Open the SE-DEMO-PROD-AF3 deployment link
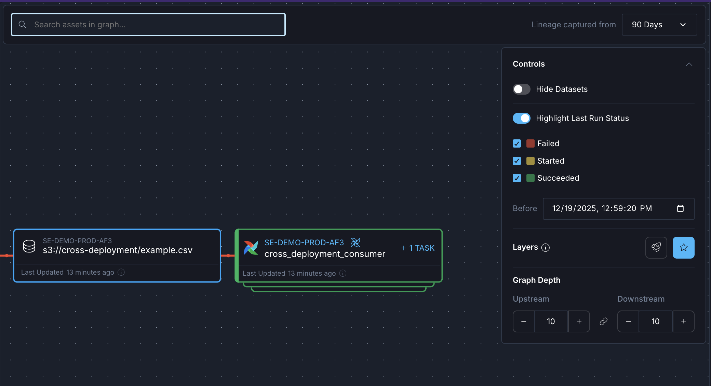The image size is (711, 386). point(304,242)
